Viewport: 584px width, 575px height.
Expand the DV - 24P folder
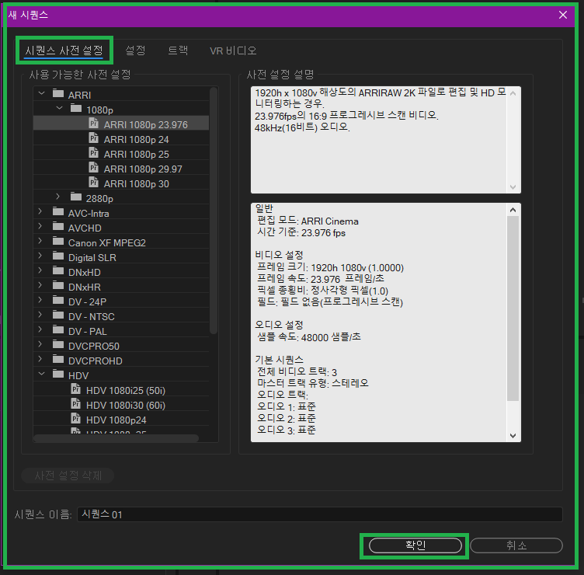40,300
